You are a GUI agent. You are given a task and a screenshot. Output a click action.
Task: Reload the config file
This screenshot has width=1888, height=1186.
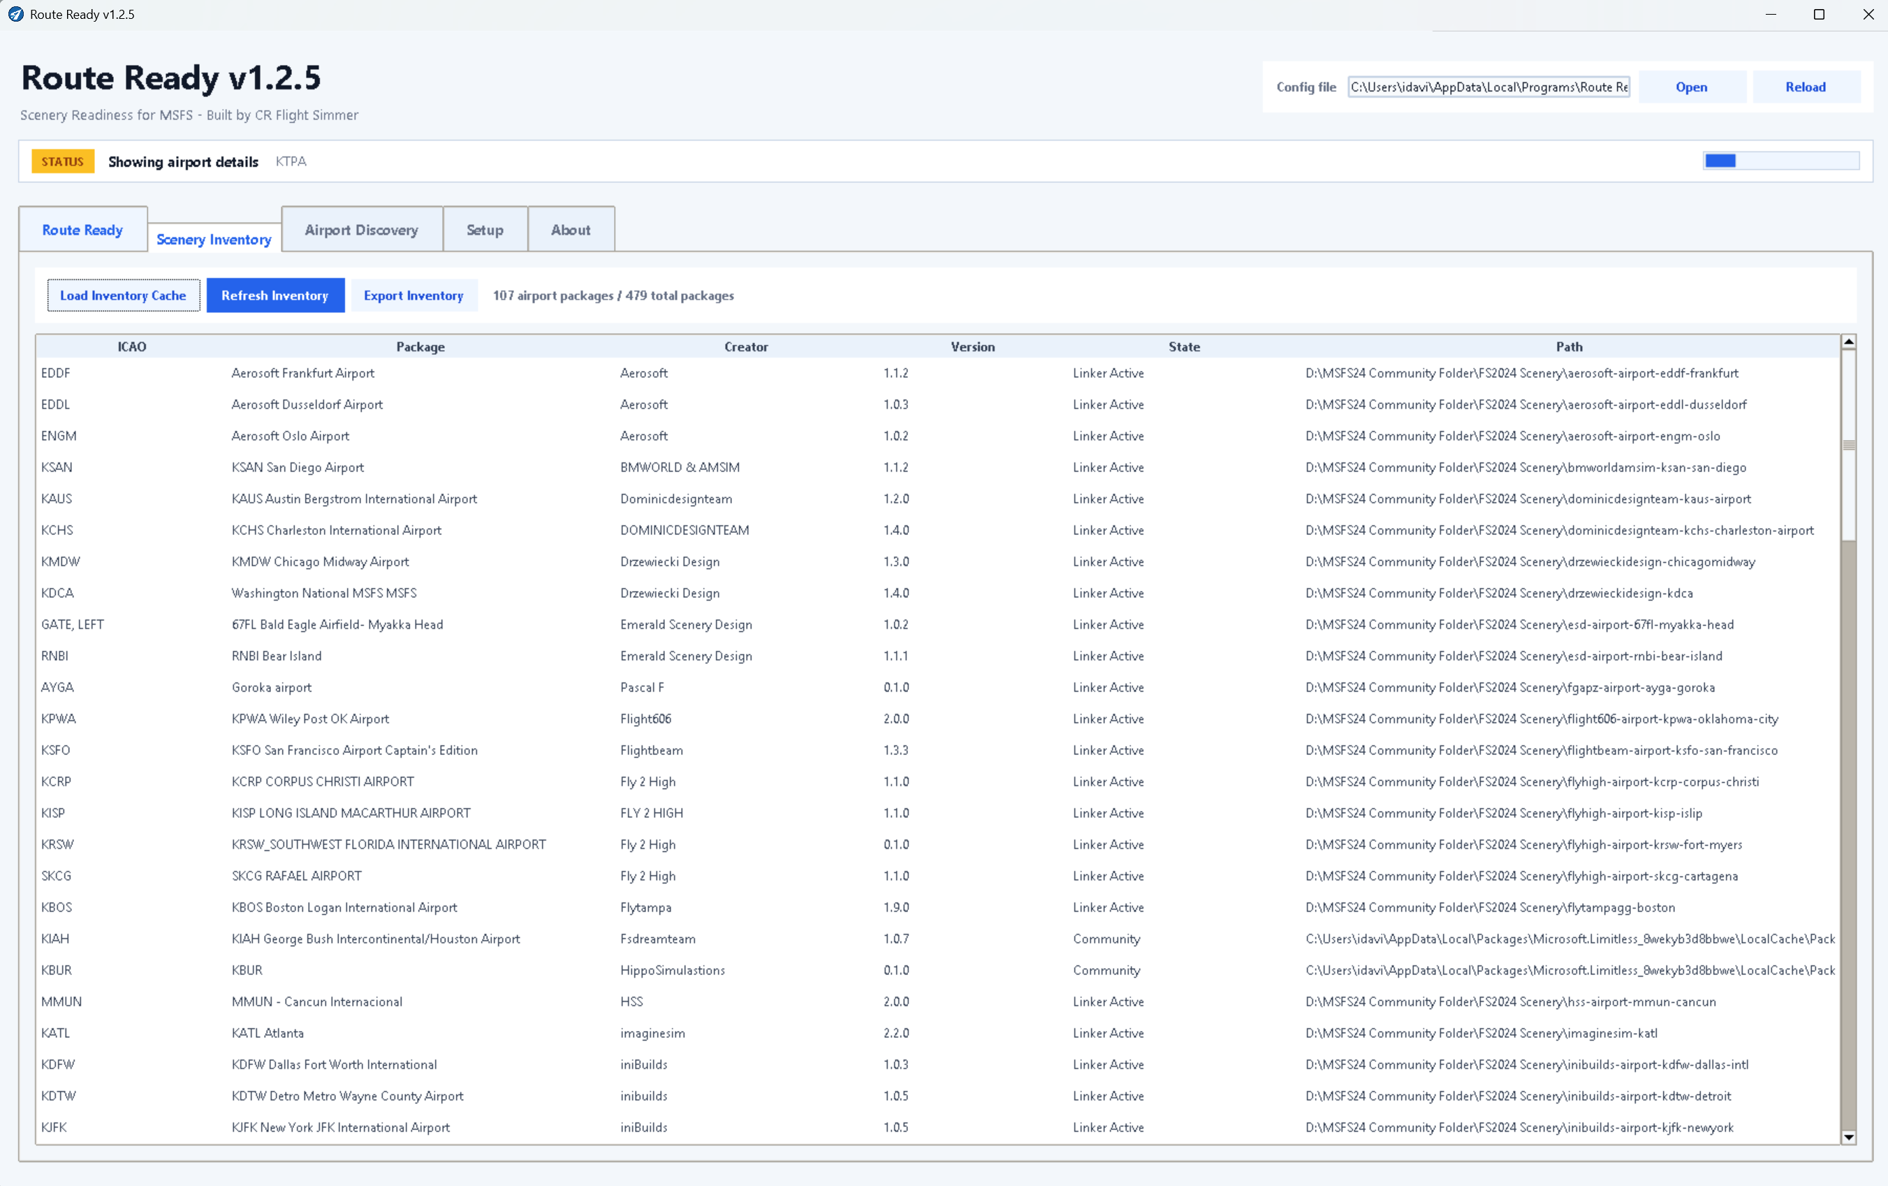coord(1806,87)
